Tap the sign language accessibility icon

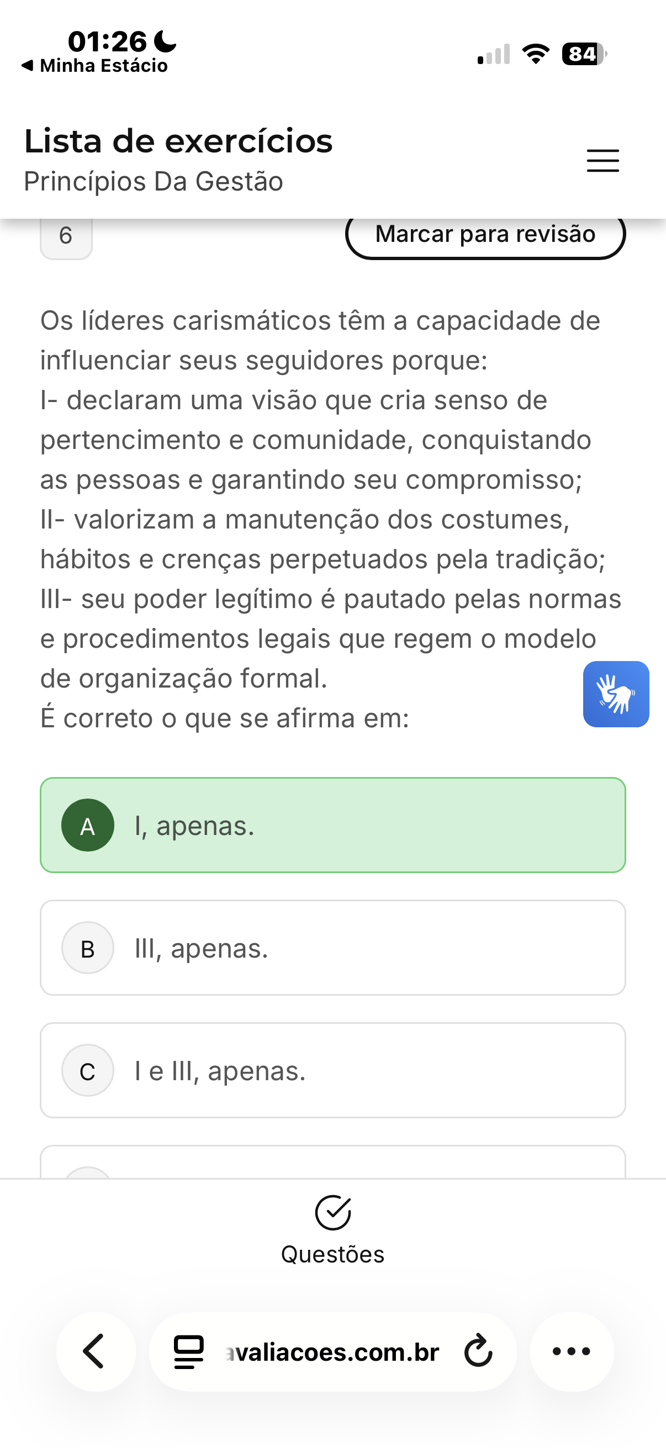[616, 694]
